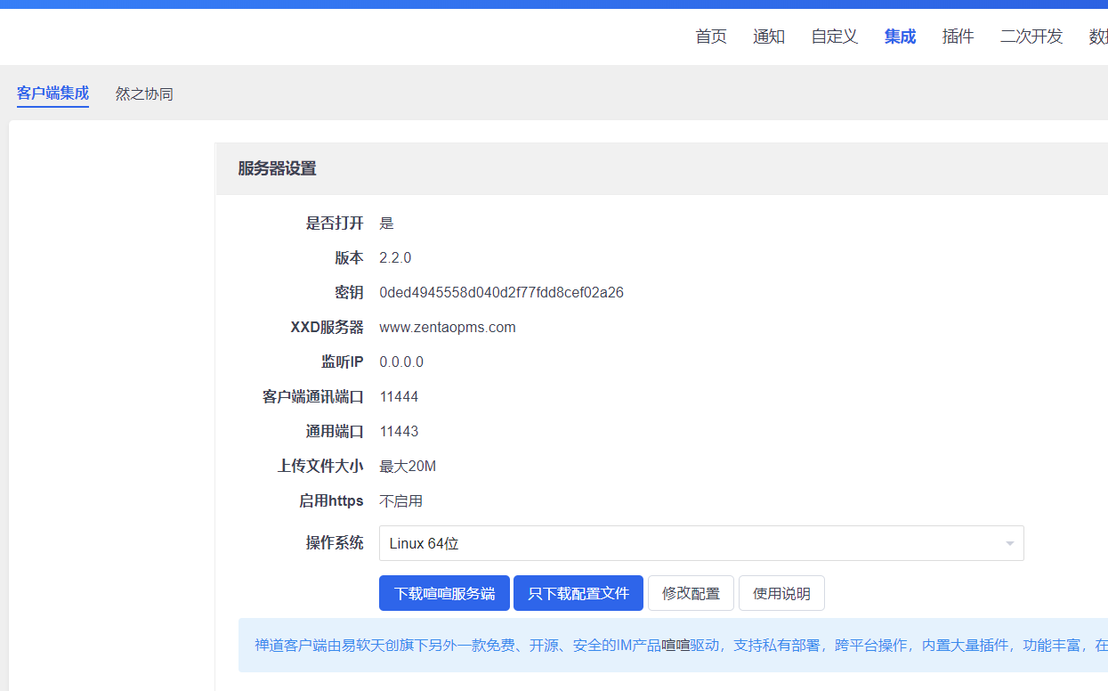The width and height of the screenshot is (1108, 691).
Task: Expand the 操作系统 Linux 64位 dropdown
Action: (700, 543)
